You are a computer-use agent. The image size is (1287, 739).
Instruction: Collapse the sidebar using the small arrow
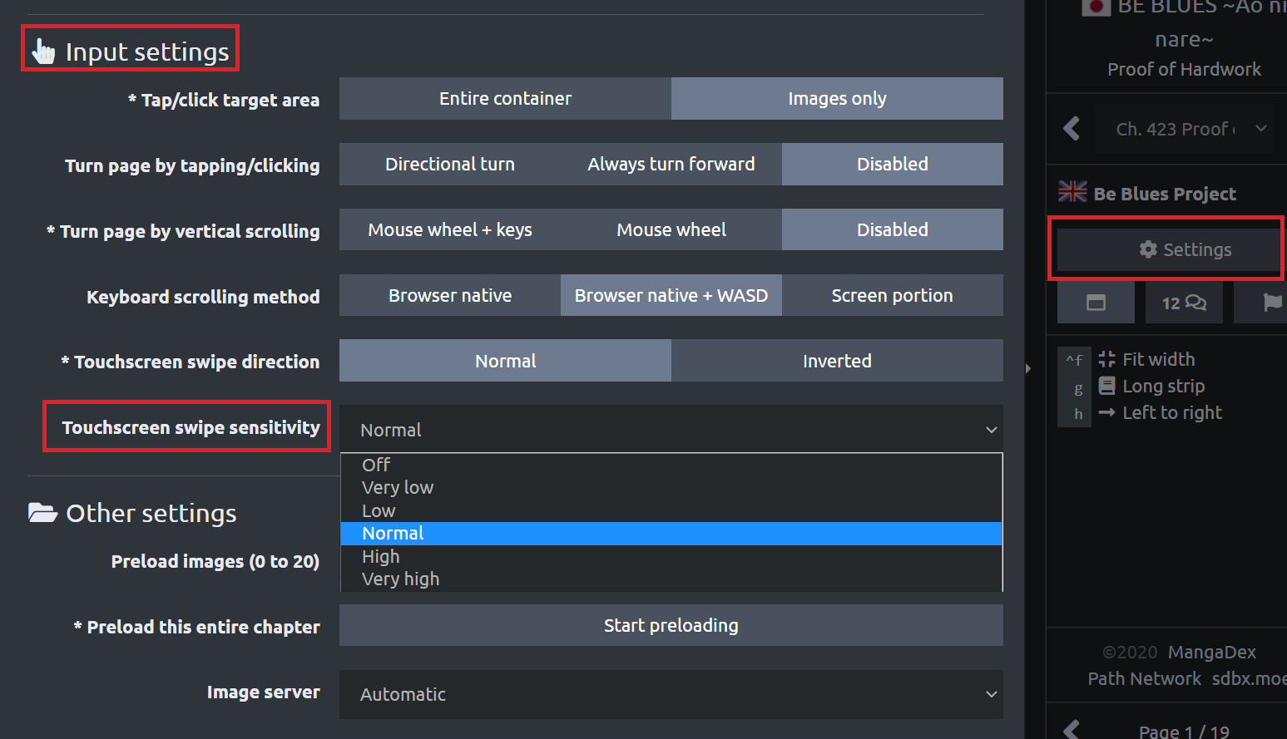tap(1028, 368)
